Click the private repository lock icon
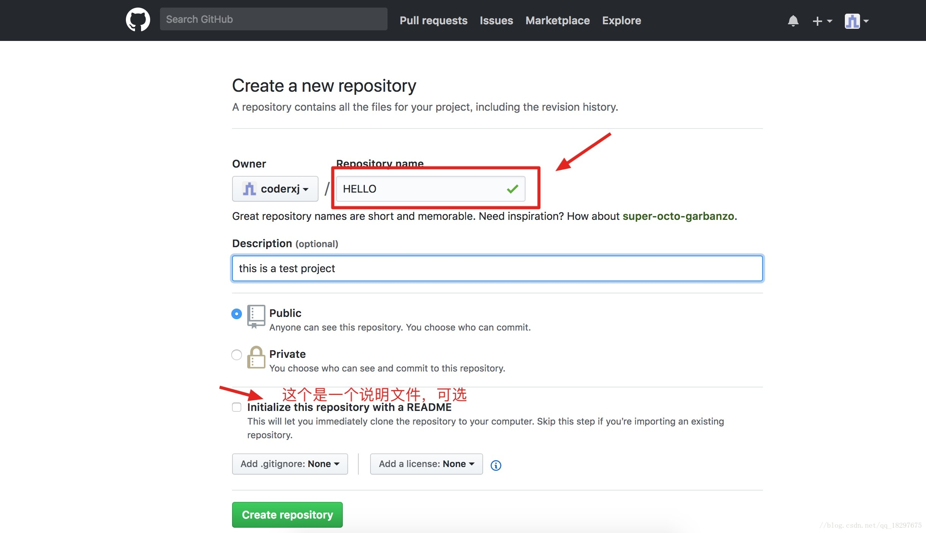This screenshot has height=533, width=926. tap(256, 357)
